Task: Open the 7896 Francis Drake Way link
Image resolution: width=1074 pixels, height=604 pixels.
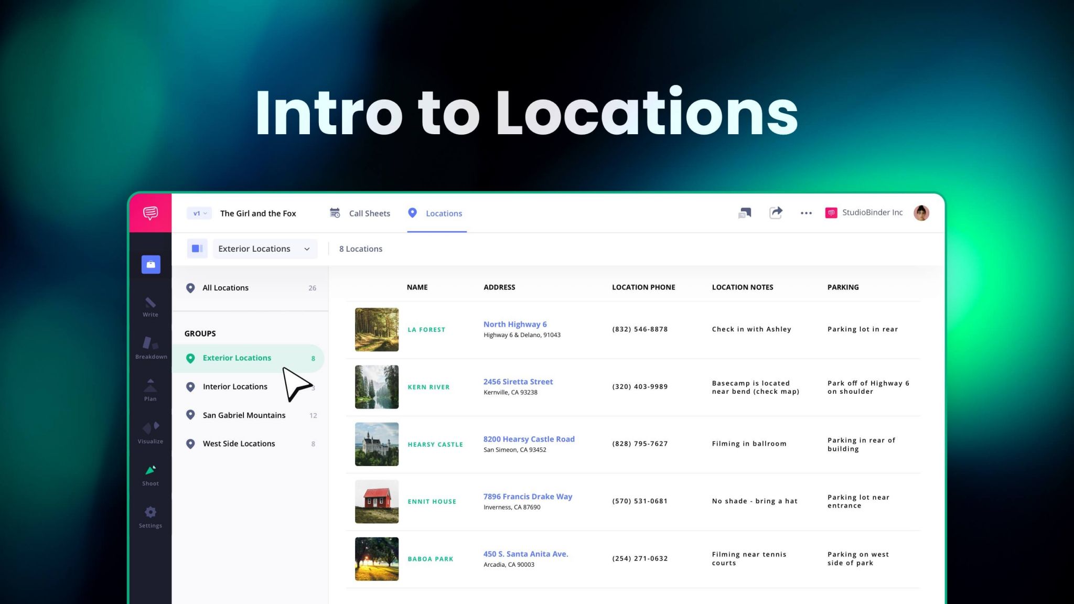Action: pyautogui.click(x=528, y=496)
